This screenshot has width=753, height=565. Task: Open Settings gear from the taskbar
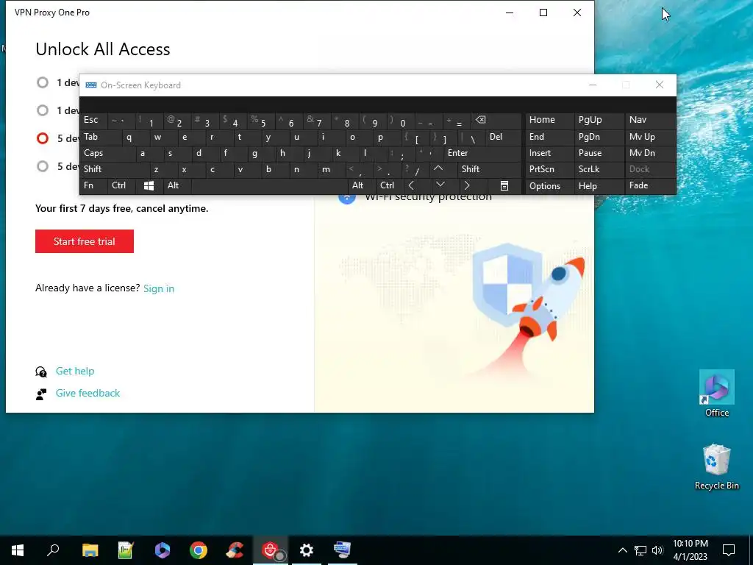307,550
